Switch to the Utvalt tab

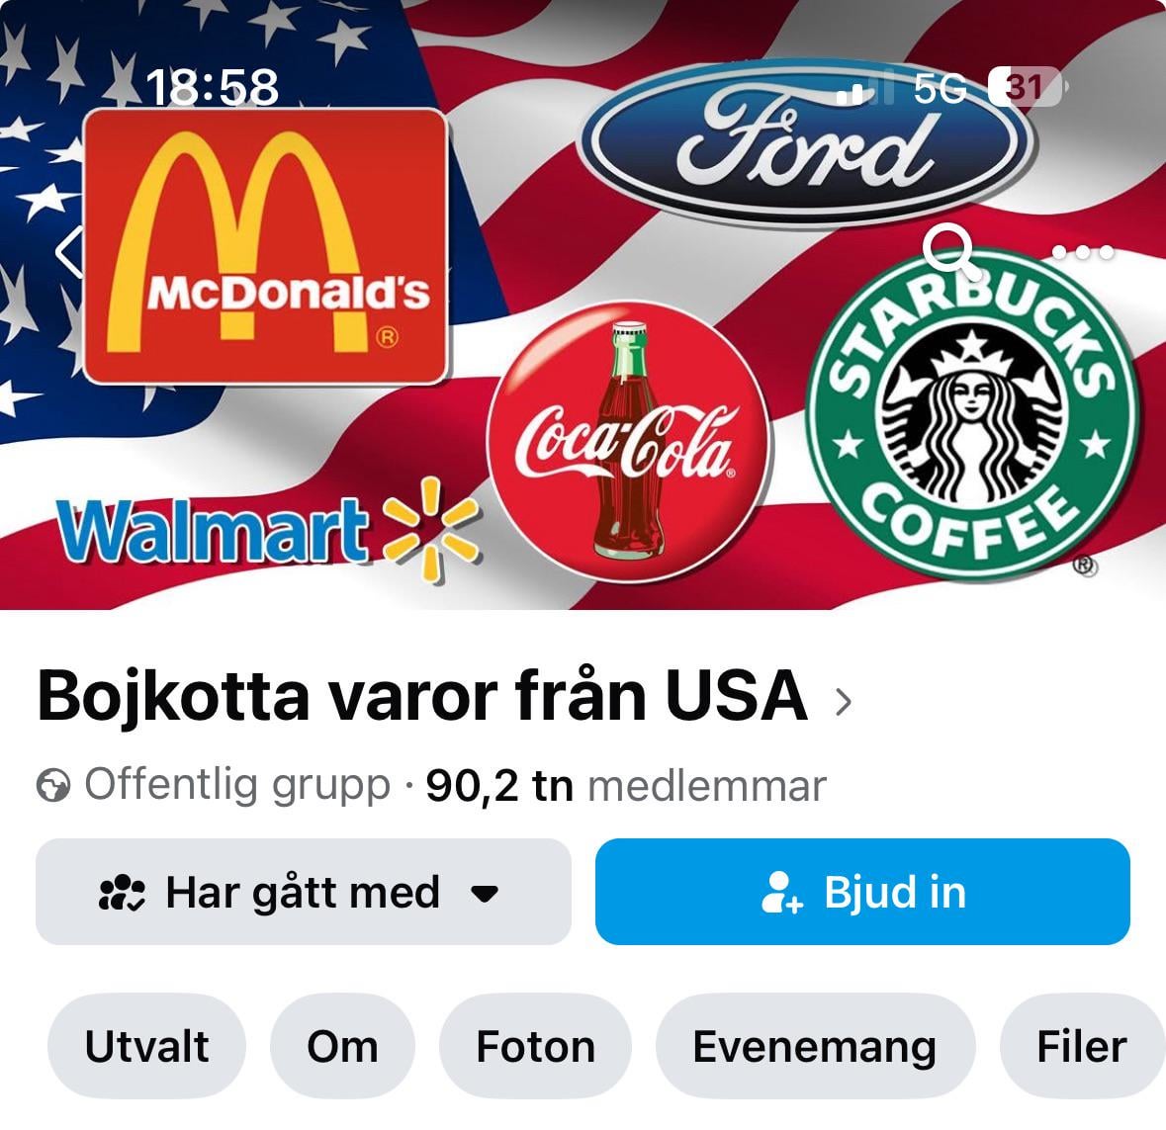tap(146, 1046)
